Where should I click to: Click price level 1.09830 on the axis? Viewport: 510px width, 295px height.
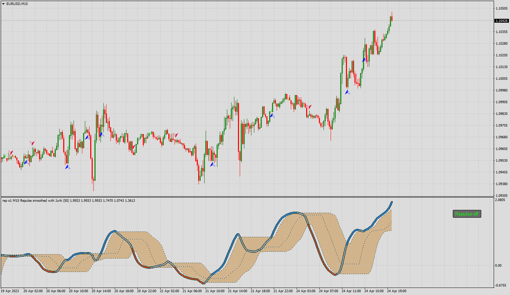tap(501, 114)
